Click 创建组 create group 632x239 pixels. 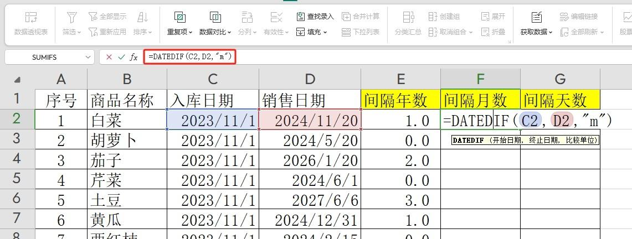(x=444, y=17)
